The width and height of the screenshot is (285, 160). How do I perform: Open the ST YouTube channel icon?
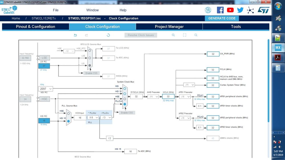click(230, 10)
